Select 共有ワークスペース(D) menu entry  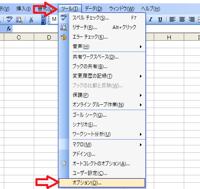coord(102,57)
